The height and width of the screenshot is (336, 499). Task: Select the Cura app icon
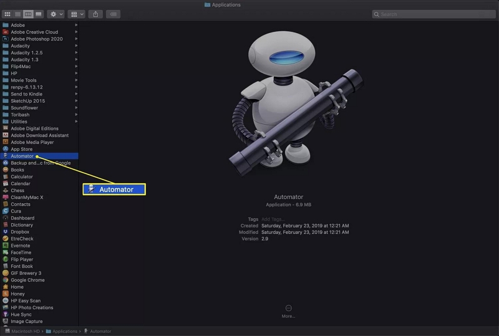(6, 211)
